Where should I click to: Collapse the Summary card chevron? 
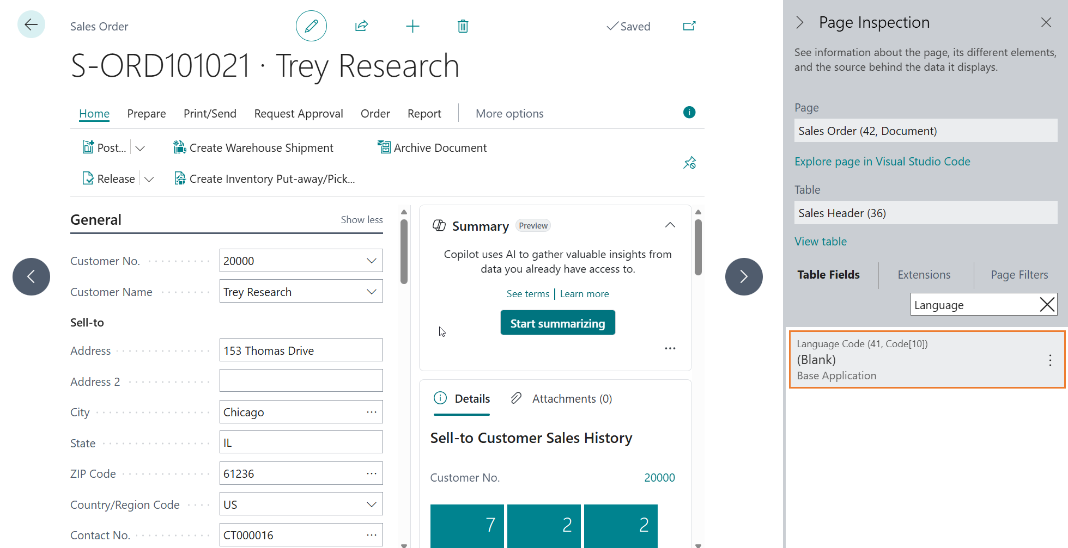(x=670, y=224)
